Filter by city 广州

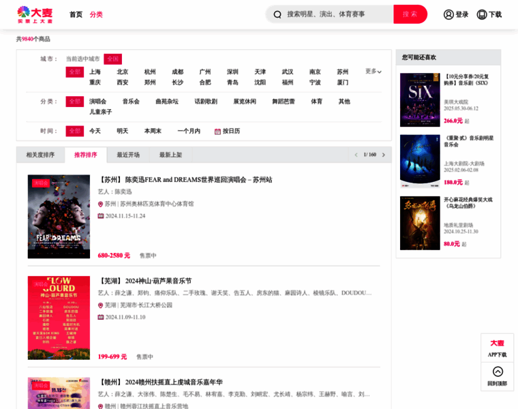[205, 72]
